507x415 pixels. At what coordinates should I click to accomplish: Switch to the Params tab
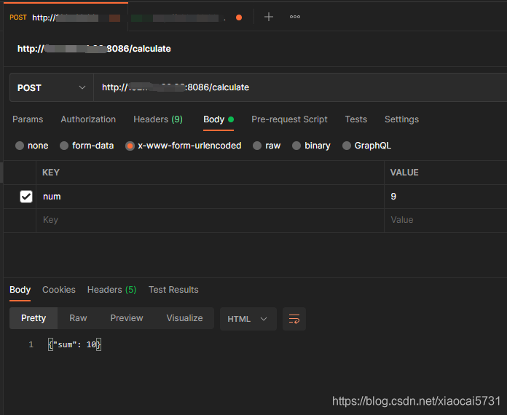(x=28, y=119)
